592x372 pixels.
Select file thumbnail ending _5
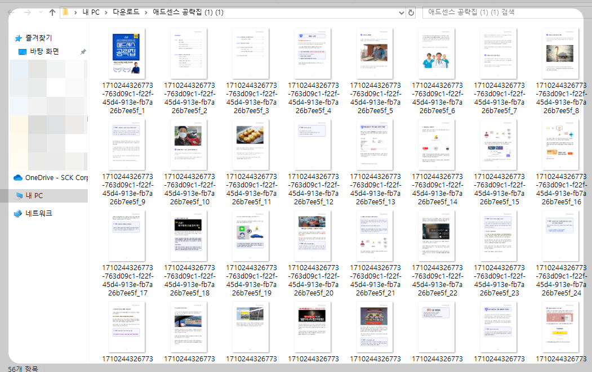[x=374, y=53]
